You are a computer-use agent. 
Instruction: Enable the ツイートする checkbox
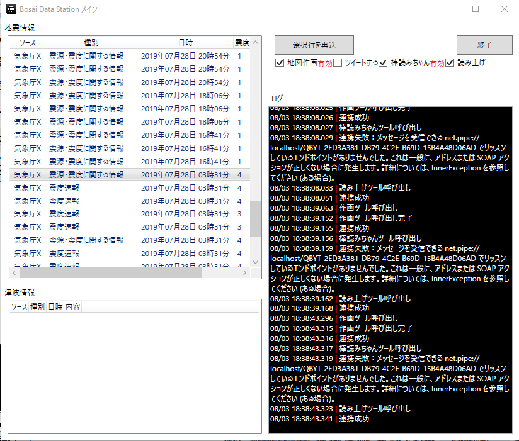click(x=338, y=63)
